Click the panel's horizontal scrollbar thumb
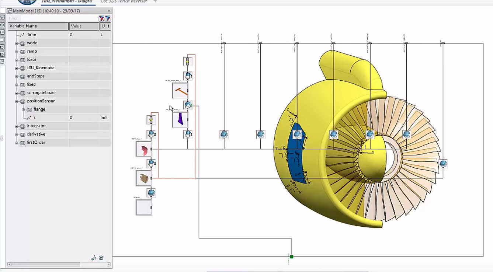 click(x=45, y=264)
